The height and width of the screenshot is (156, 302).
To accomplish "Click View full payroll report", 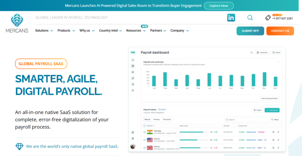I will point(269,98).
